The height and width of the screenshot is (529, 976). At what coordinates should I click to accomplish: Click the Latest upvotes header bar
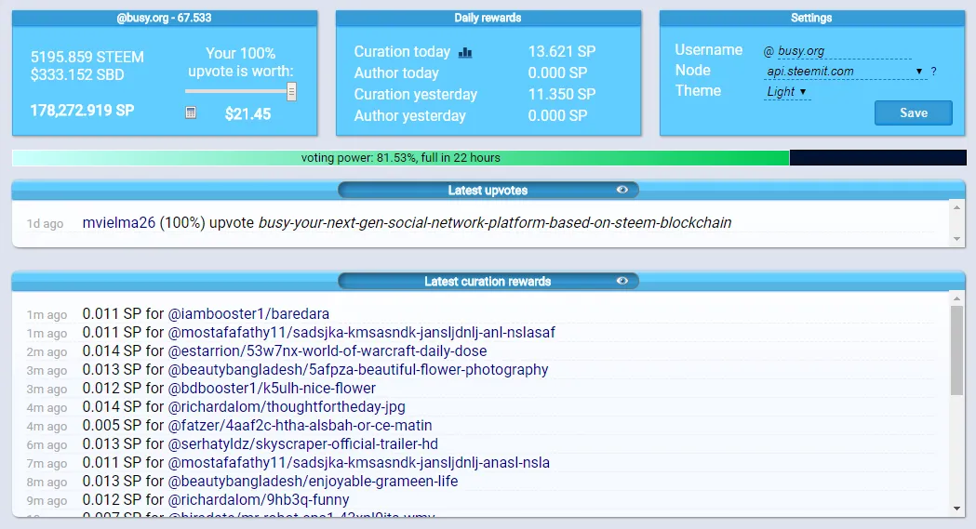488,191
